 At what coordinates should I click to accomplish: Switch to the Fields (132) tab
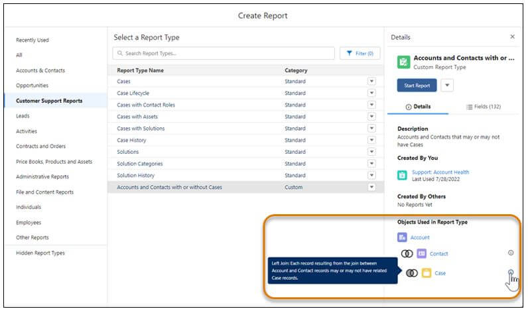point(484,107)
